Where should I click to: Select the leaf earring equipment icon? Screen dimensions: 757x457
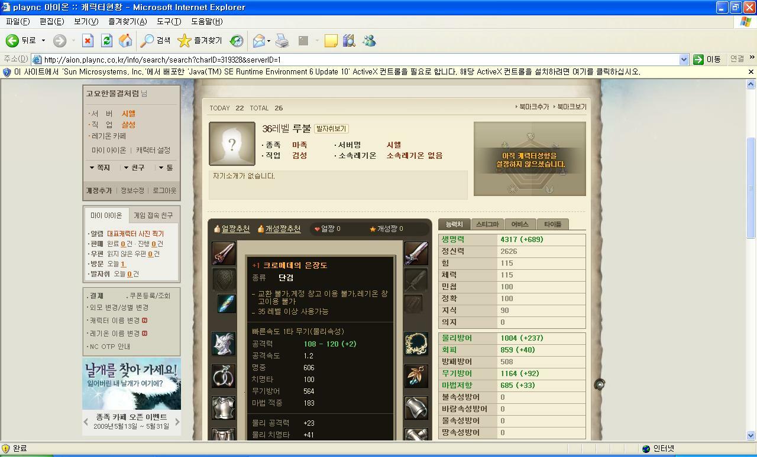[x=416, y=376]
